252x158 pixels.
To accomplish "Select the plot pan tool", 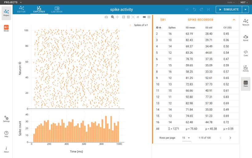I will tap(117, 17).
